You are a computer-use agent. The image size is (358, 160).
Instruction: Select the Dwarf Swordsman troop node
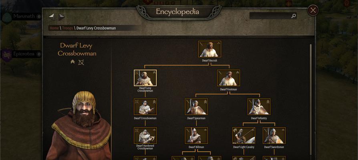point(274,135)
